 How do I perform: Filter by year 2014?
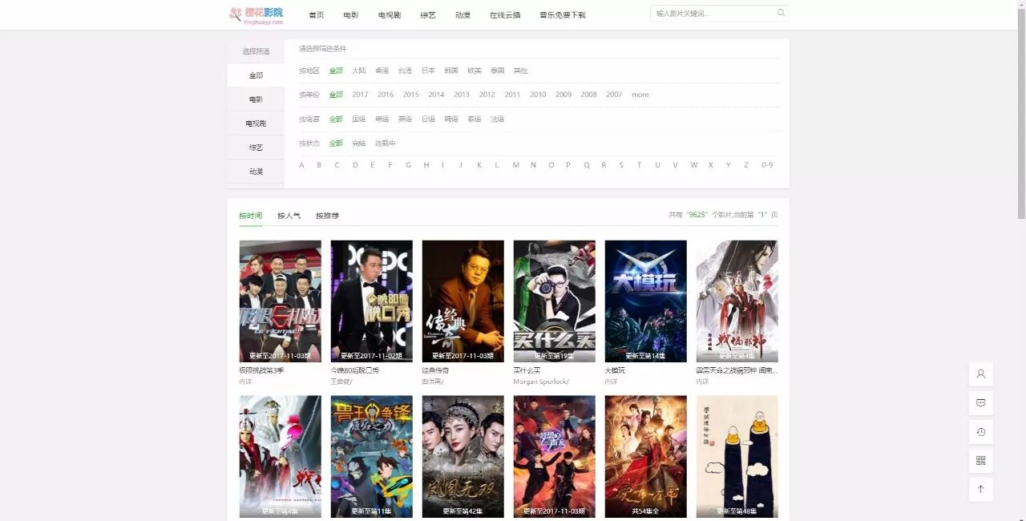436,95
